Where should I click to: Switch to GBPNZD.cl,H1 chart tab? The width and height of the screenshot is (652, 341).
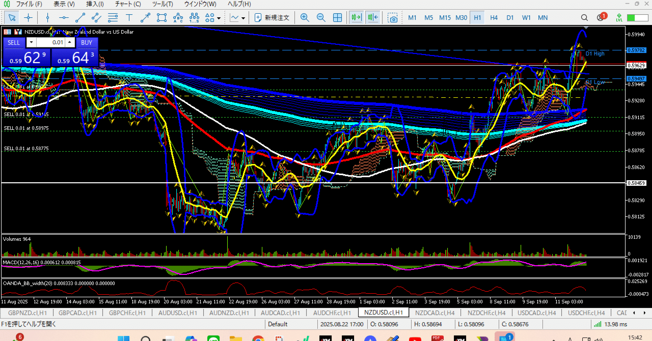[x=26, y=312]
